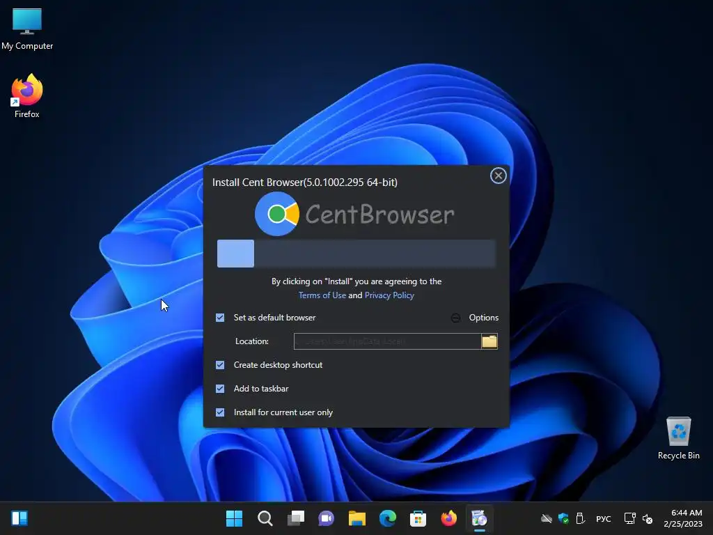Image resolution: width=713 pixels, height=535 pixels.
Task: Open File Explorer from taskbar
Action: pos(357,518)
